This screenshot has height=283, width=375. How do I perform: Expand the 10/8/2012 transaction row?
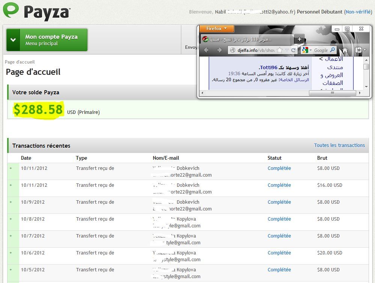[x=11, y=219]
